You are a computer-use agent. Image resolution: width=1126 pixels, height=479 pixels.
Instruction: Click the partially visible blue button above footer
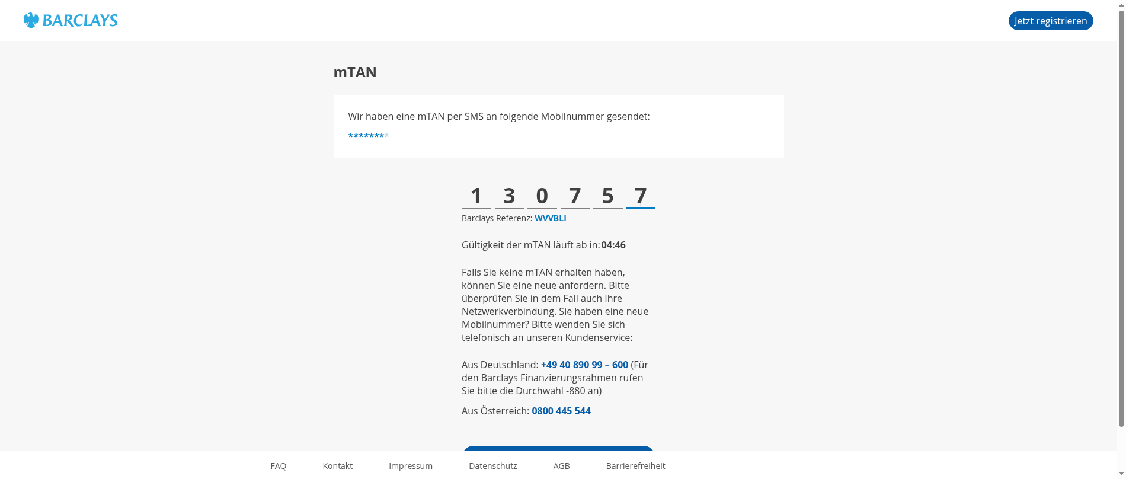558,448
